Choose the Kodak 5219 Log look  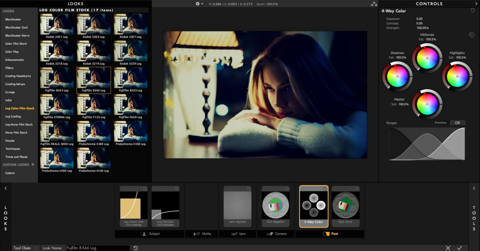[x=94, y=53]
